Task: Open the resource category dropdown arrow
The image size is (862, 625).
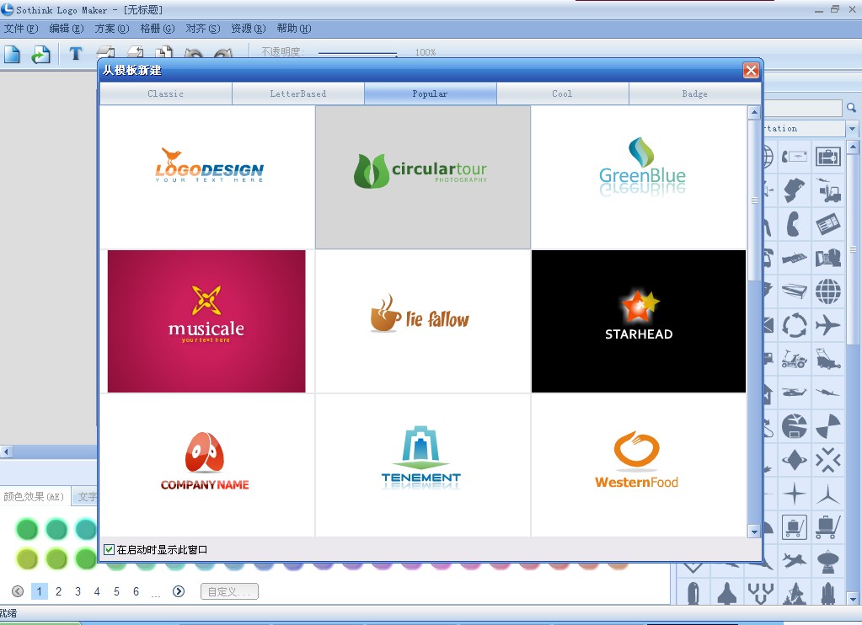Action: coord(852,129)
